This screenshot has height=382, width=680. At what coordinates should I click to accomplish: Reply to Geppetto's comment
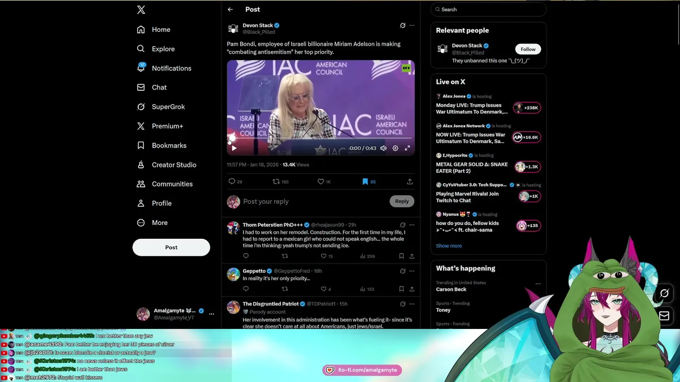(245, 289)
